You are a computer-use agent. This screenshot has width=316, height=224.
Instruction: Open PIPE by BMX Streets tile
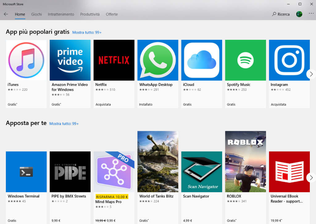pos(70,188)
